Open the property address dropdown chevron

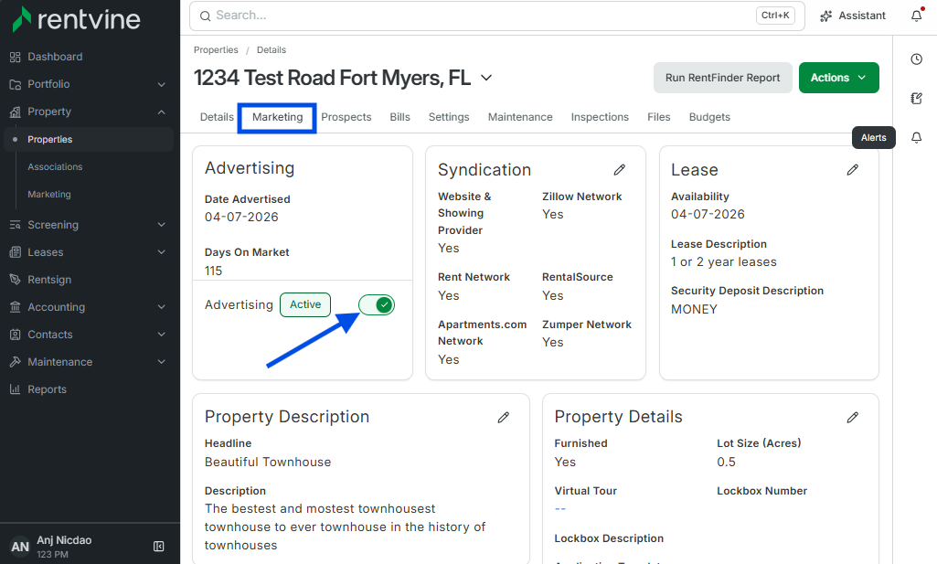486,78
